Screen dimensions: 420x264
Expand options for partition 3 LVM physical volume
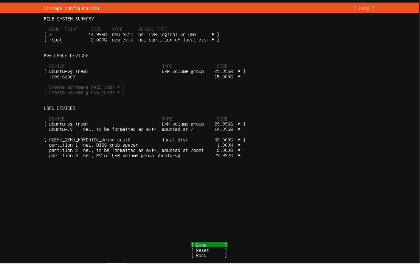(239, 156)
